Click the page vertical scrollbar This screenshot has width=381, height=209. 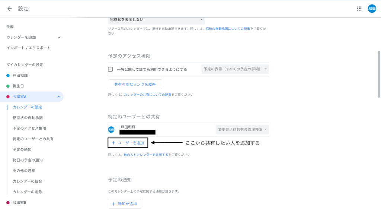point(378,74)
